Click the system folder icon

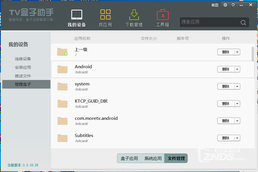[62, 86]
